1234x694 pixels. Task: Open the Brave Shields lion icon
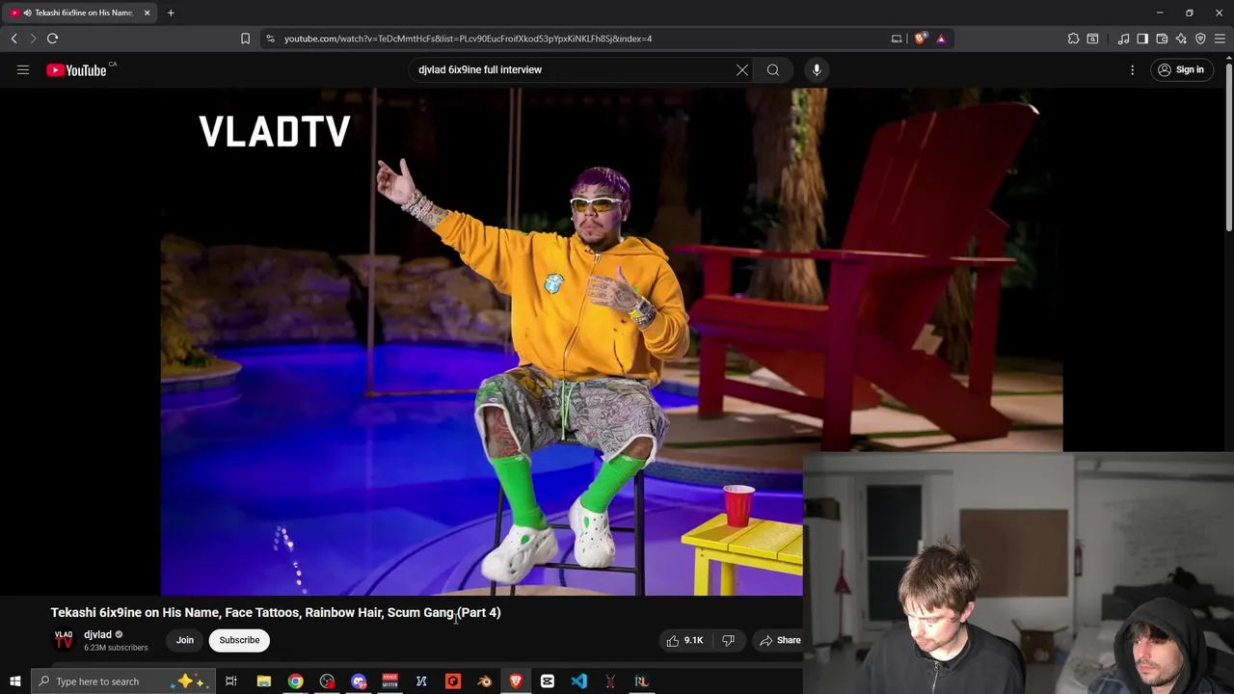pos(921,39)
